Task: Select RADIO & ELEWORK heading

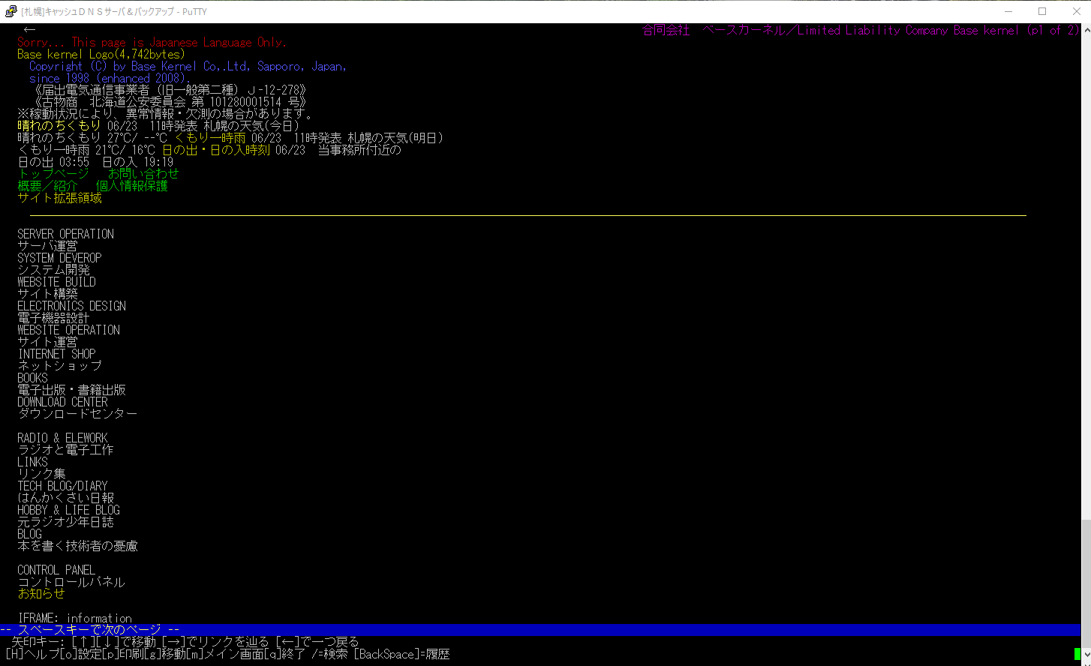Action: (x=63, y=438)
